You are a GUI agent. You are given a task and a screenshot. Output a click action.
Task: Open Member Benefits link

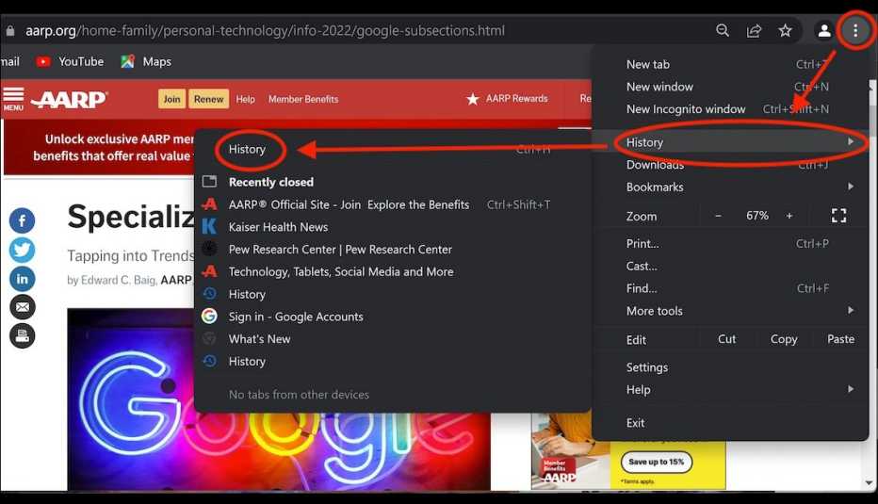[303, 99]
